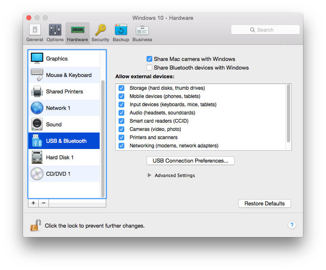Screen dimensions: 326x270
Task: Uncheck Share Mac camera with Windows
Action: (149, 59)
